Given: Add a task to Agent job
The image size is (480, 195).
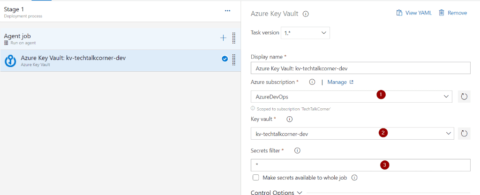Looking at the screenshot, I should [x=223, y=38].
